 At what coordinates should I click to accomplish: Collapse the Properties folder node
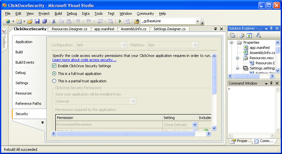232,42
